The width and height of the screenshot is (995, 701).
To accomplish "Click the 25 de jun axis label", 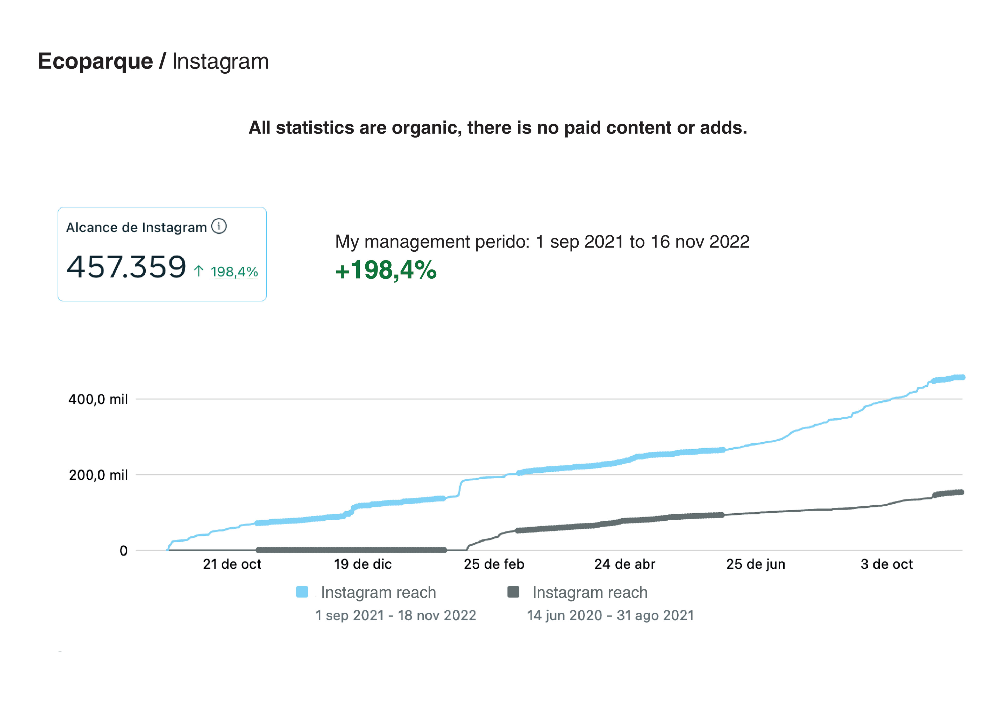I will tap(756, 564).
